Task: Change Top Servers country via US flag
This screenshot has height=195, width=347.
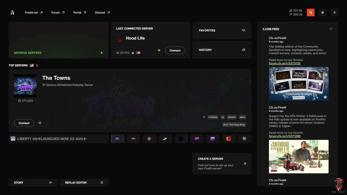Action: [x=32, y=65]
